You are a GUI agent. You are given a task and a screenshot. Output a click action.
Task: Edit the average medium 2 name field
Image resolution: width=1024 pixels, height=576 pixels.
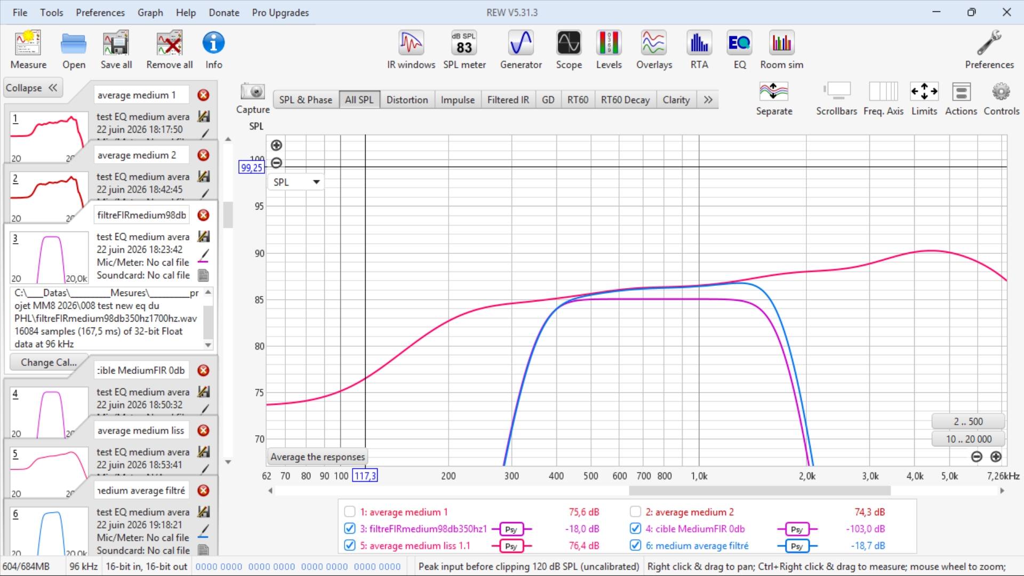tap(142, 155)
